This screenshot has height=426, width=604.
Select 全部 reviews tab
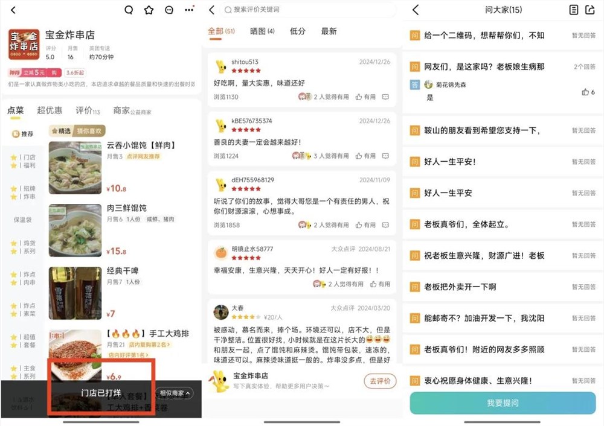[221, 31]
